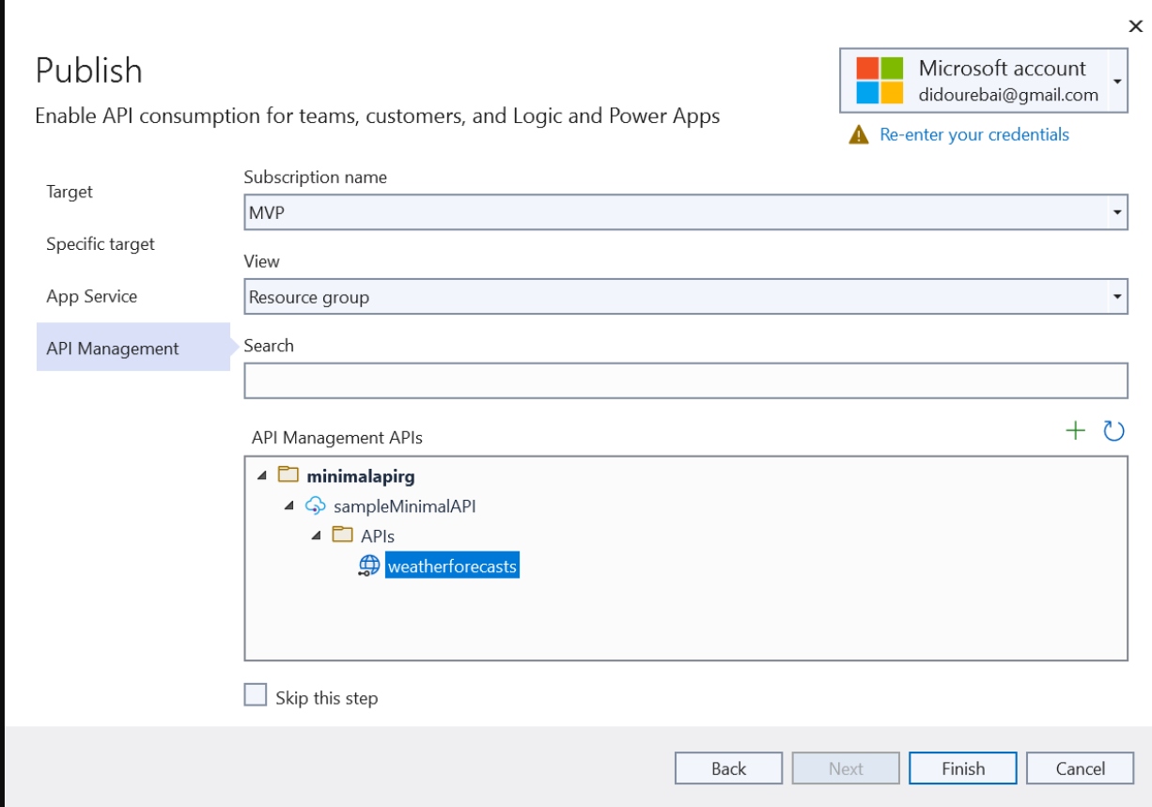
Task: Collapse the sampleMinimalAPI tree node
Action: tap(289, 506)
